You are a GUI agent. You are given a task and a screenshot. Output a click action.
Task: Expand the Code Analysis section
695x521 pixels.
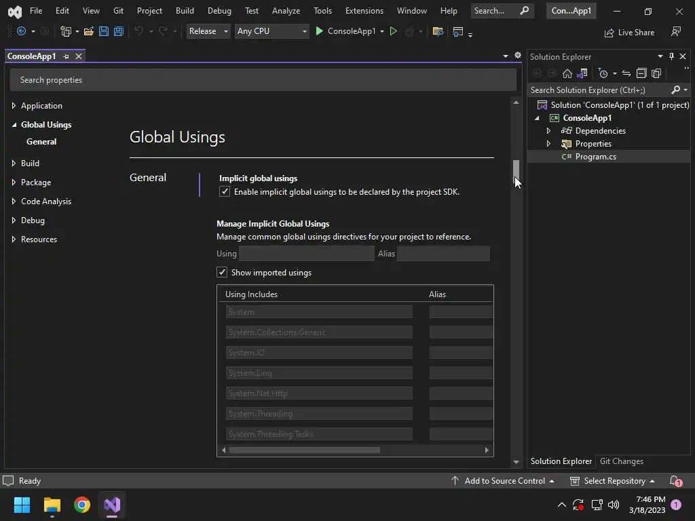click(14, 201)
